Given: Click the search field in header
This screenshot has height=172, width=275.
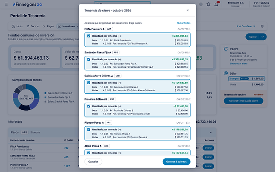Looking at the screenshot, I should 122,3.
